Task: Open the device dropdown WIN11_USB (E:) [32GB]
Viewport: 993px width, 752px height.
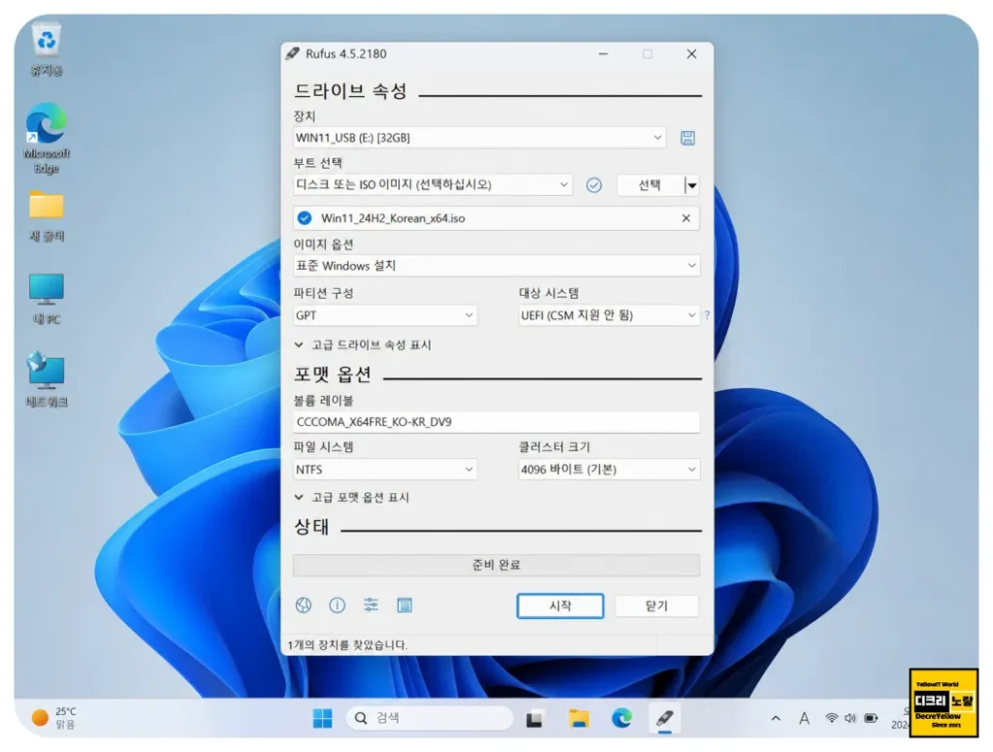Action: [479, 138]
